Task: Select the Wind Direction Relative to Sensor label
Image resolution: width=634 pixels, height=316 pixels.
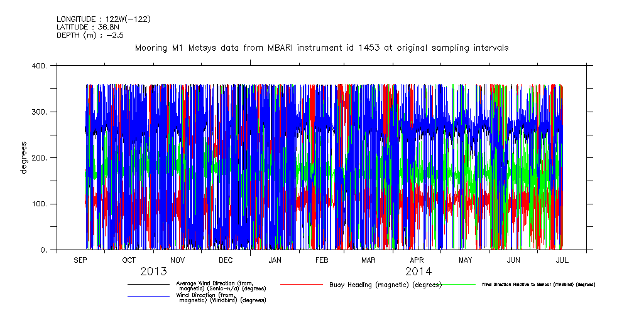Action: tap(538, 285)
